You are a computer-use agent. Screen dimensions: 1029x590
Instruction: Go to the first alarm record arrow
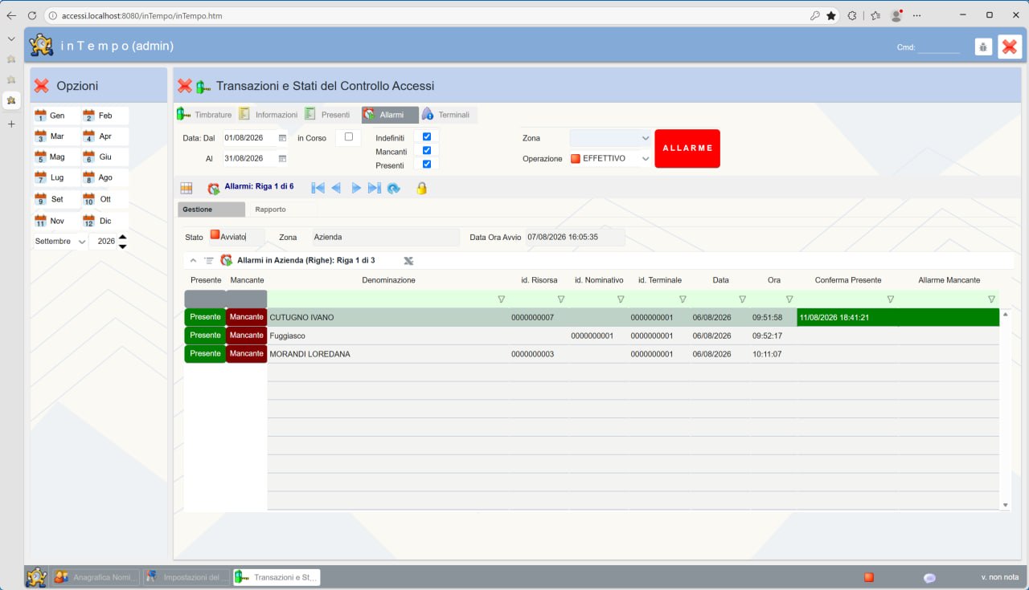318,188
